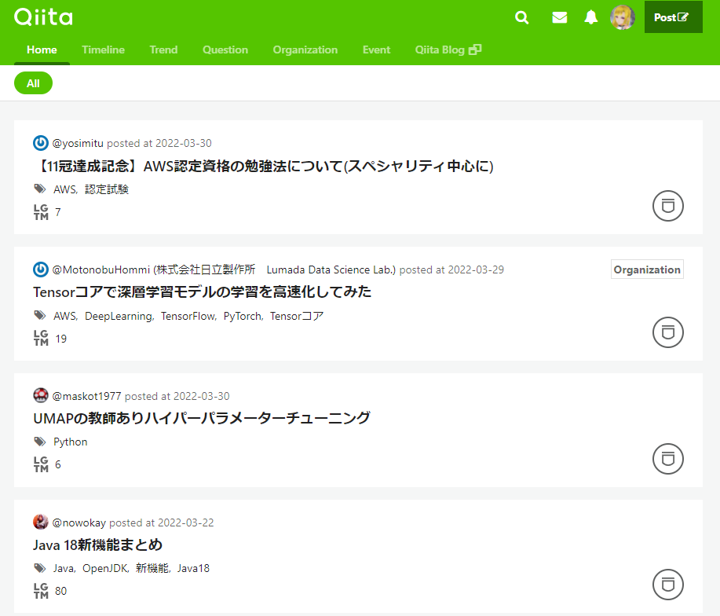720x616 pixels.
Task: Click the Post button
Action: [x=672, y=16]
